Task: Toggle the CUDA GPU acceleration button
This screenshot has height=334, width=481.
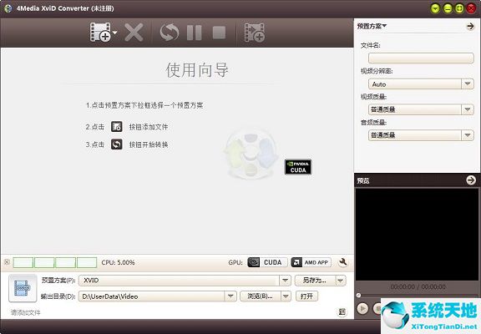Action: 267,262
